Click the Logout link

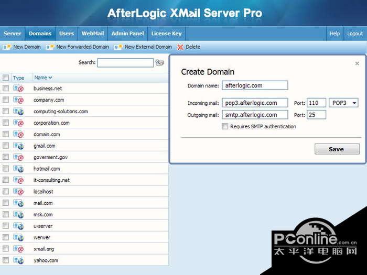355,34
